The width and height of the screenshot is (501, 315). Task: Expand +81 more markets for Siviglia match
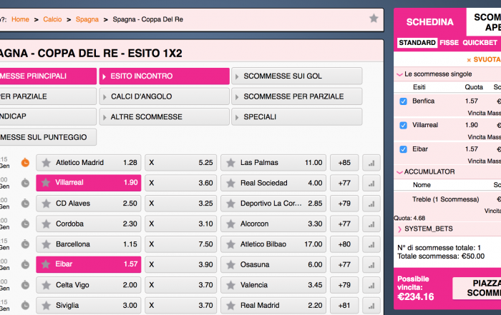pos(344,306)
